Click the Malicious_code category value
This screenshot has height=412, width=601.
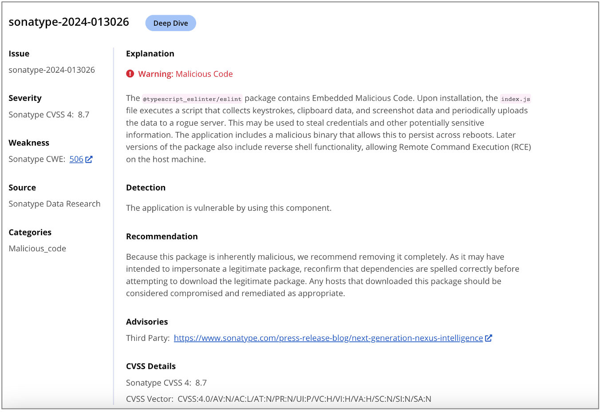coord(37,249)
